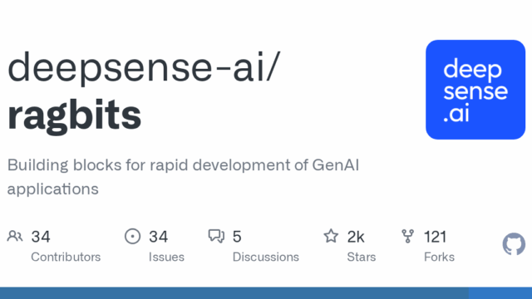Click the deepsense.ai blue logo

click(x=475, y=90)
